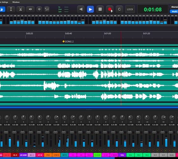Select the EL 2 channel label
Image resolution: width=178 pixels, height=159 pixels.
click(15, 155)
